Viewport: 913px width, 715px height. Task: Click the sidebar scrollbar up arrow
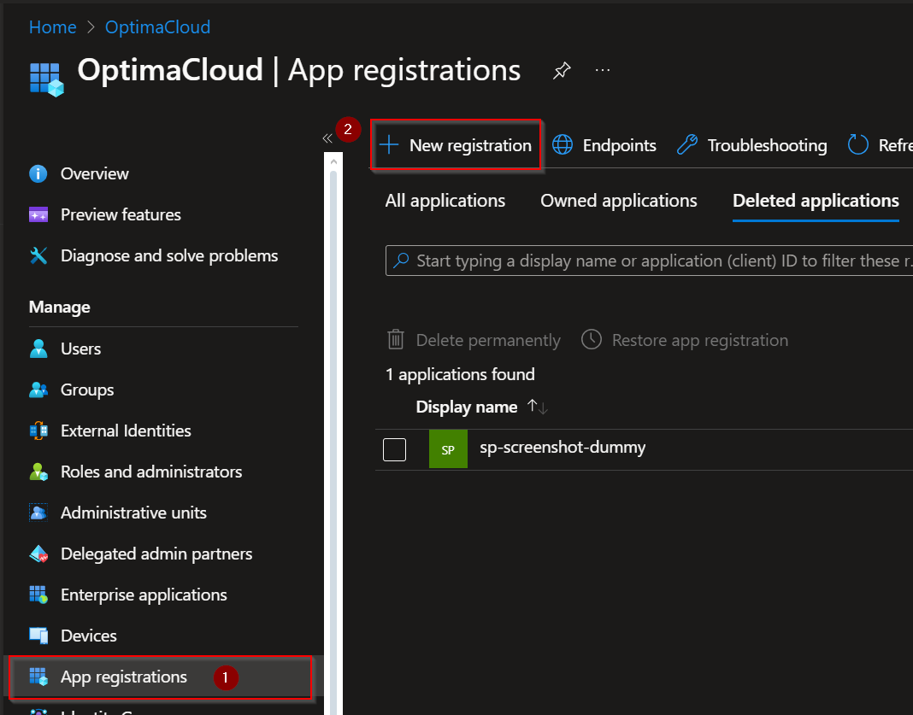pyautogui.click(x=333, y=161)
